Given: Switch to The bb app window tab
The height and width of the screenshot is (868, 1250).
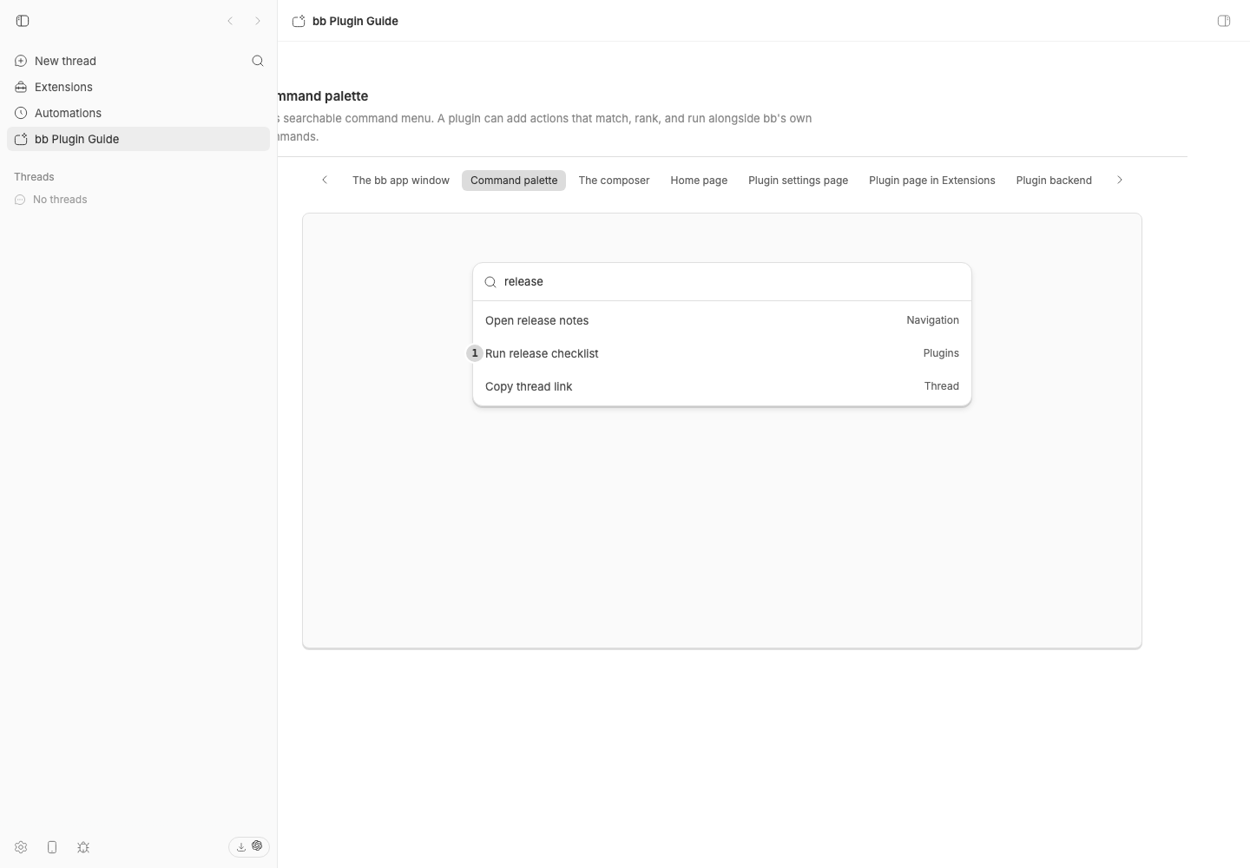Looking at the screenshot, I should (401, 181).
